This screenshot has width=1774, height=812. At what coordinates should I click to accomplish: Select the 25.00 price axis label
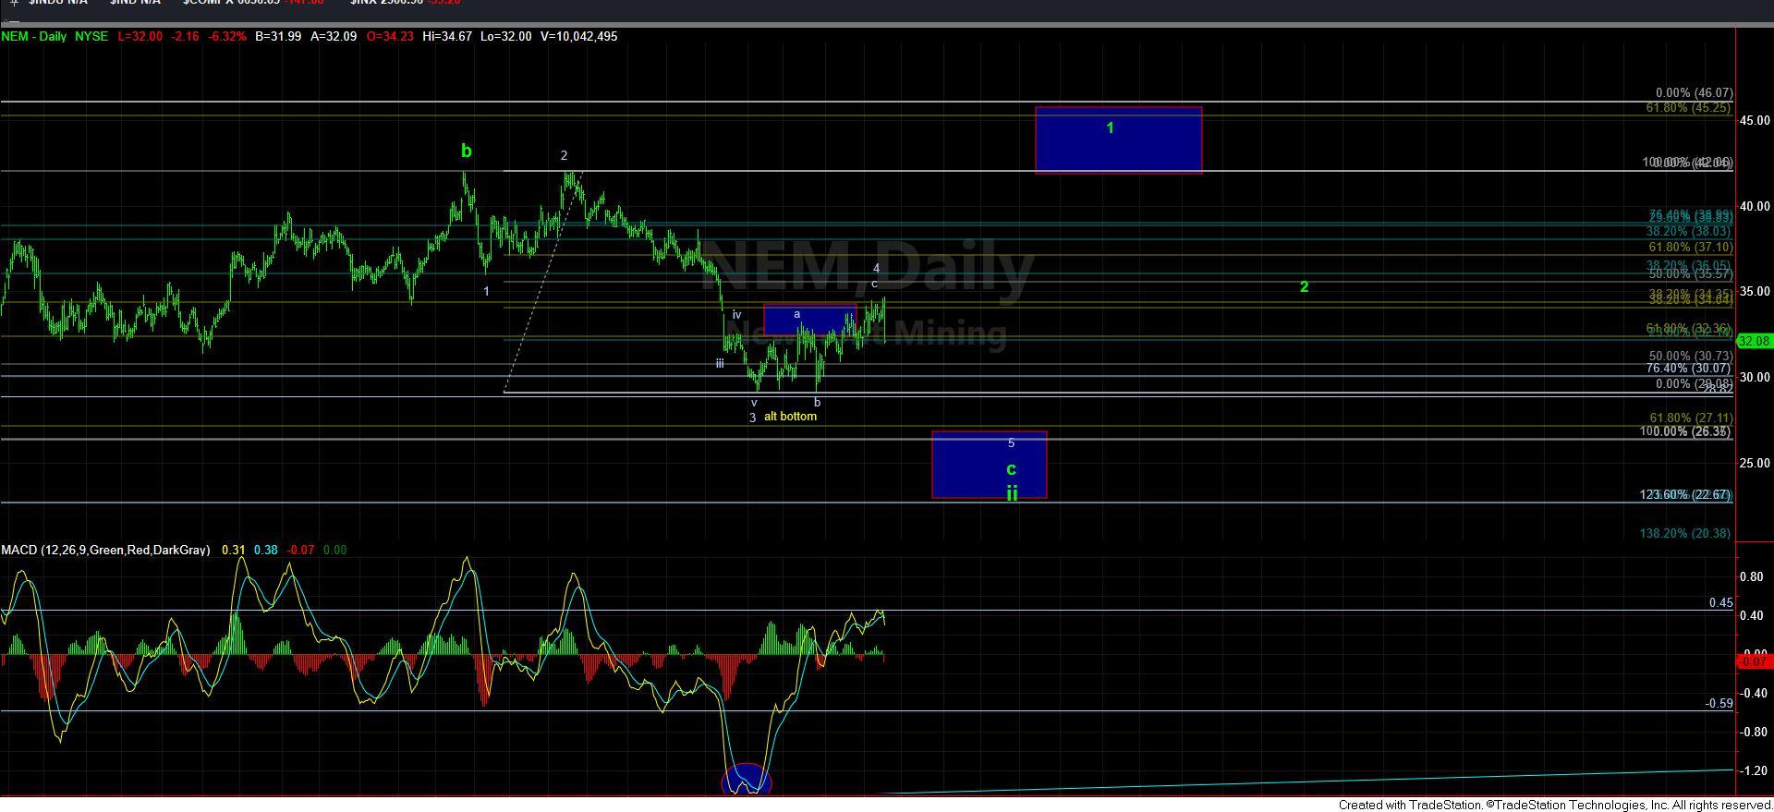click(1755, 464)
